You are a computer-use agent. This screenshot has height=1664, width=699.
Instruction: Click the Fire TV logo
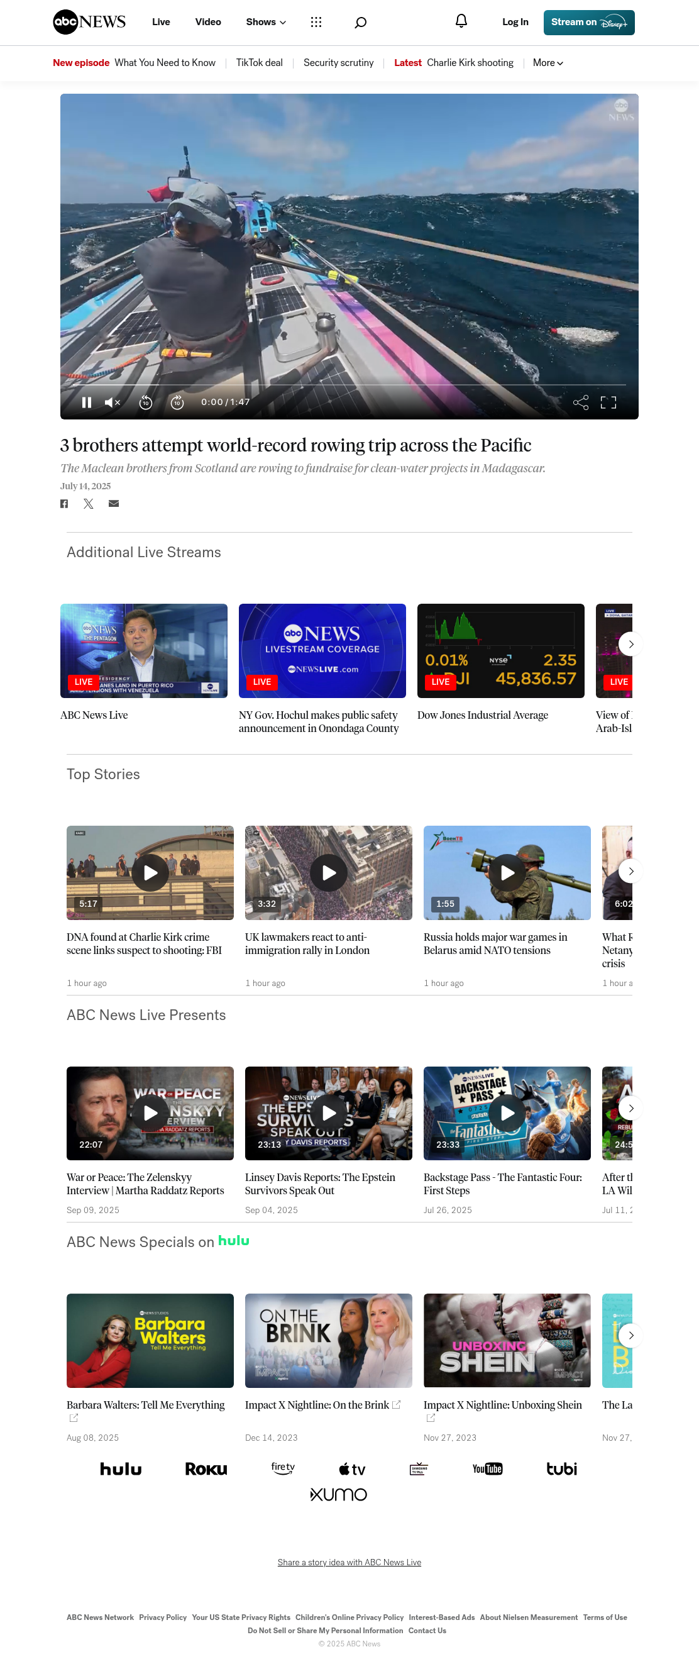(283, 1468)
